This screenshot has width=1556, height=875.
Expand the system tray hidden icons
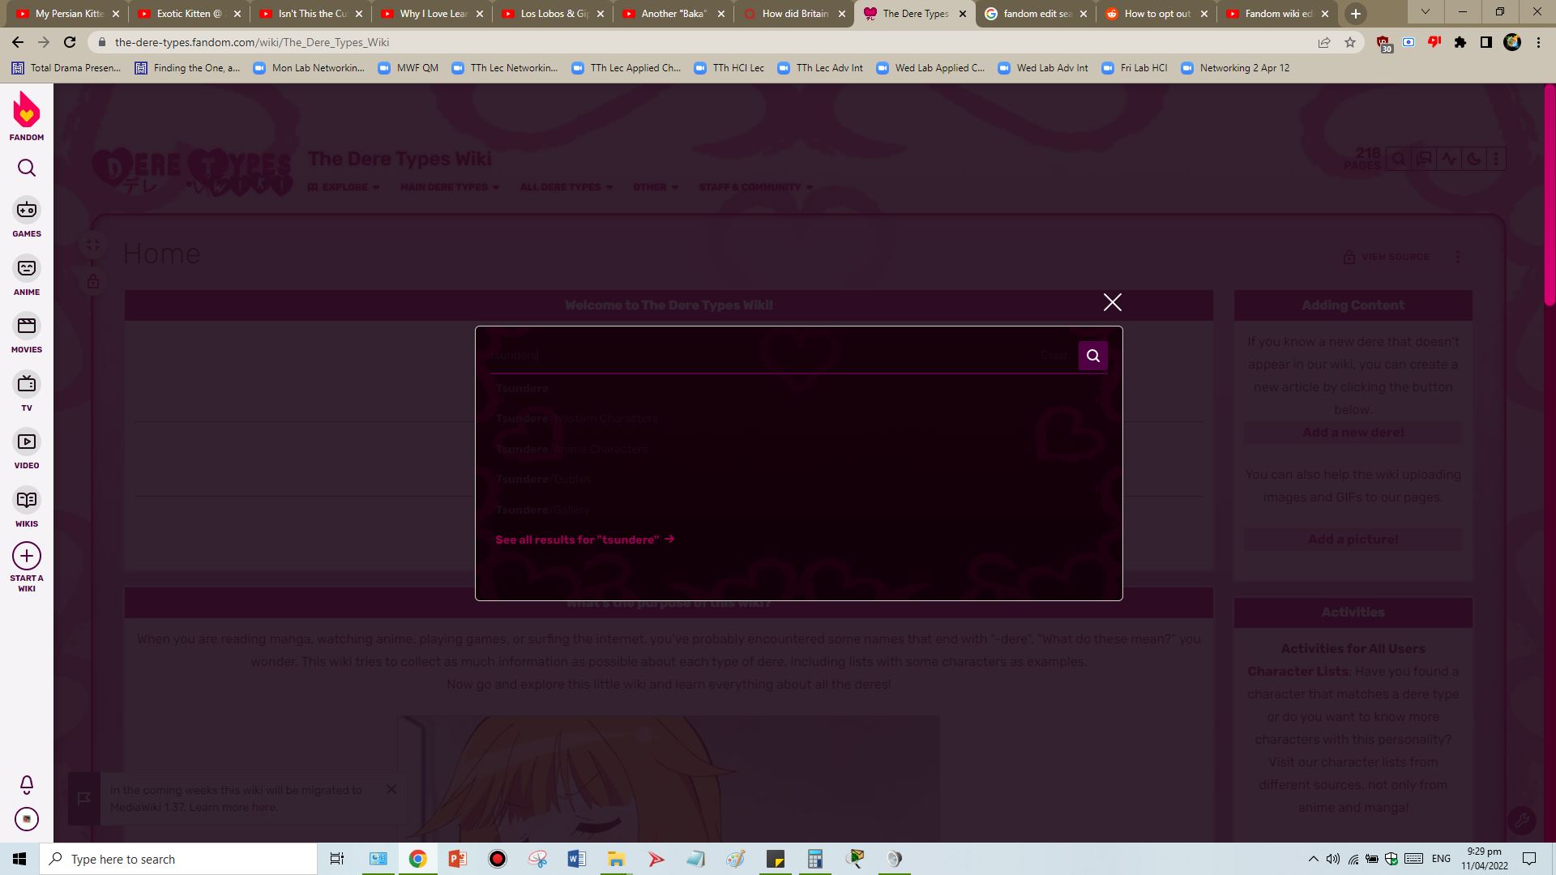pos(1313,859)
